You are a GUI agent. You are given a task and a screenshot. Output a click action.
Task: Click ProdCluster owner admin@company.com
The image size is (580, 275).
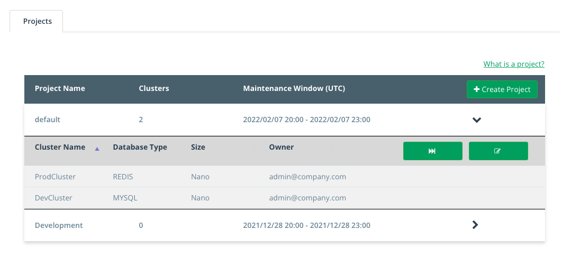click(x=308, y=177)
